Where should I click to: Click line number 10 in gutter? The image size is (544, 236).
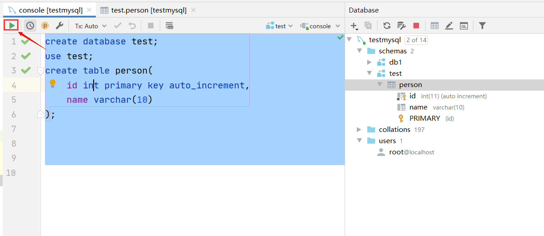pyautogui.click(x=11, y=172)
